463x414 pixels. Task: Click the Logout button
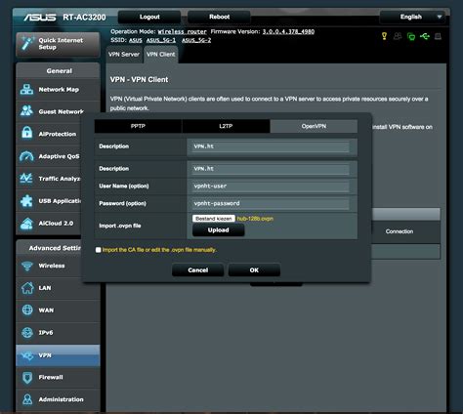tap(149, 17)
